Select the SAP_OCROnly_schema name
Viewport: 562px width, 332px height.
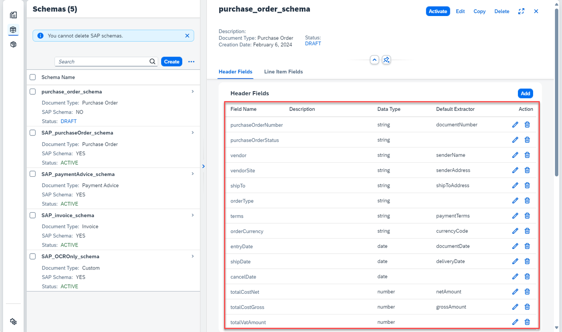(x=70, y=256)
